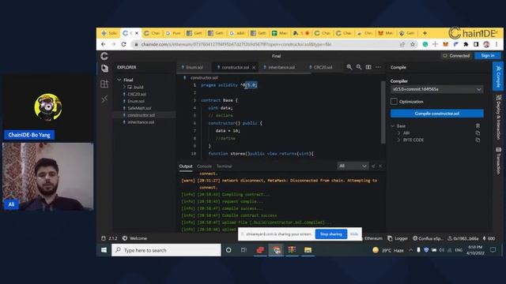This screenshot has height=284, width=506.
Task: Open a new browser tab with plus
Action: coord(425,33)
